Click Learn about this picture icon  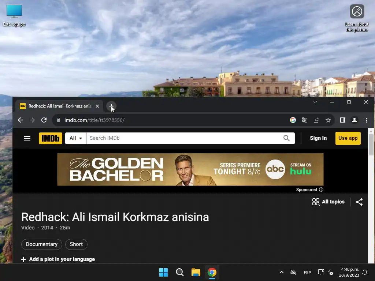357,18
